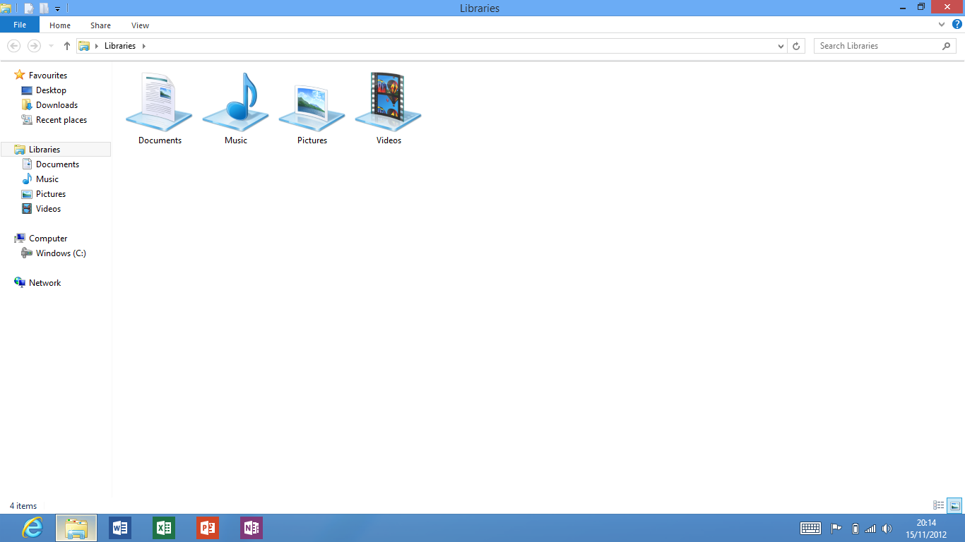
Task: Click the Properties icon in quick access toolbar
Action: click(x=29, y=8)
